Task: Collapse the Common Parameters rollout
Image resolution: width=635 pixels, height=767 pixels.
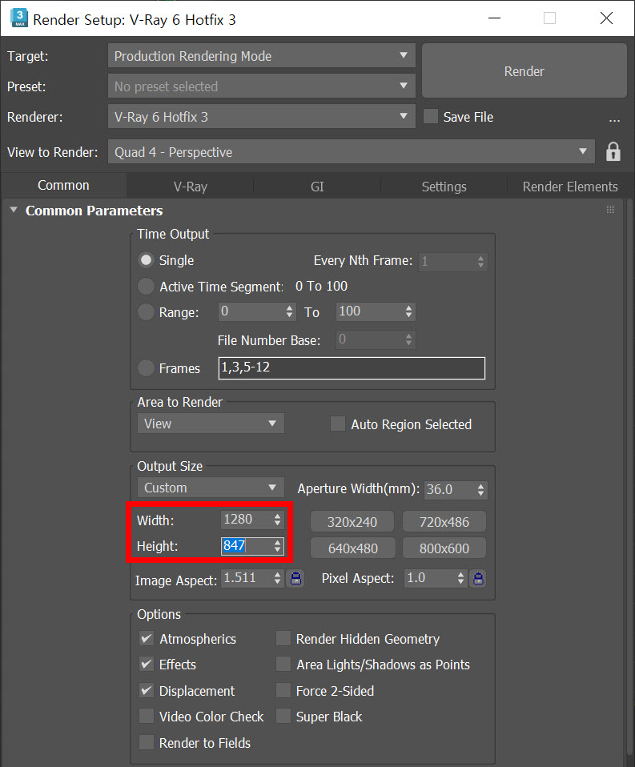Action: point(14,210)
